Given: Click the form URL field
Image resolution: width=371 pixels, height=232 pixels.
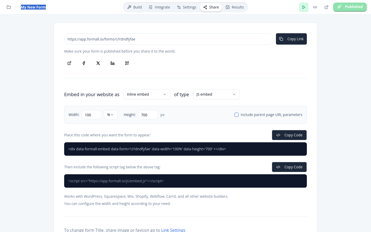Looking at the screenshot, I should 169,39.
